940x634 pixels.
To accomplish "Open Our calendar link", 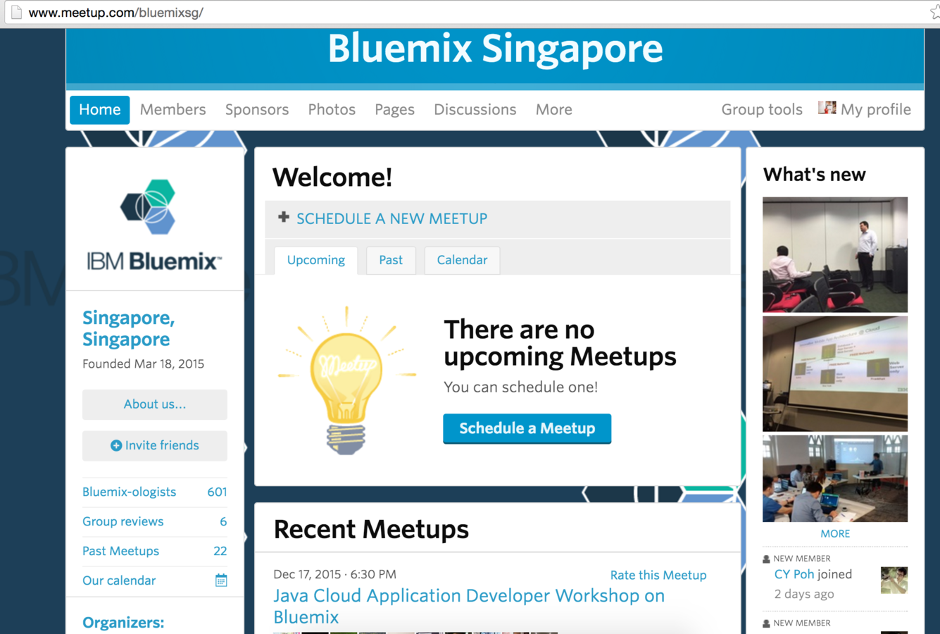I will point(119,580).
